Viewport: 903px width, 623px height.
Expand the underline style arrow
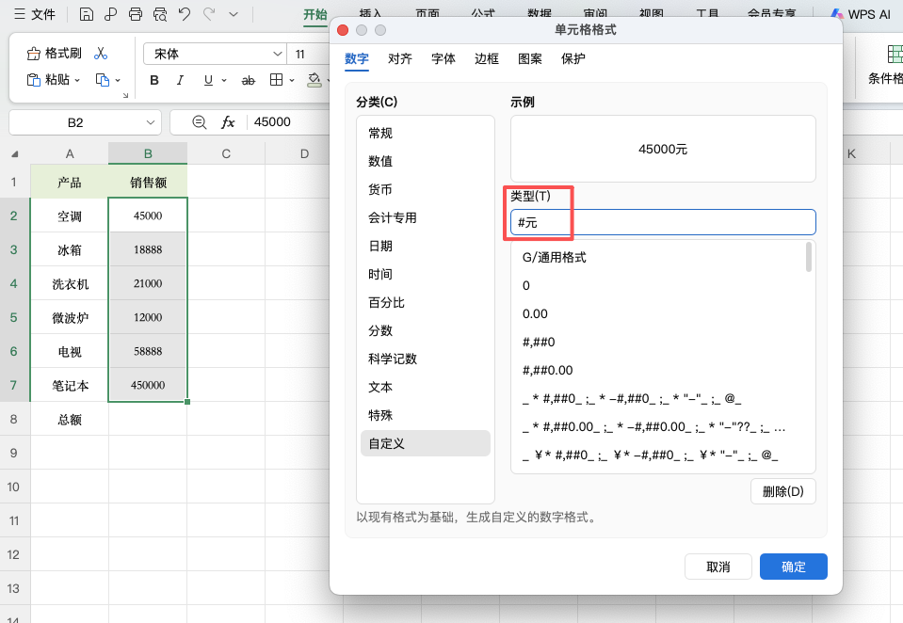click(x=224, y=80)
